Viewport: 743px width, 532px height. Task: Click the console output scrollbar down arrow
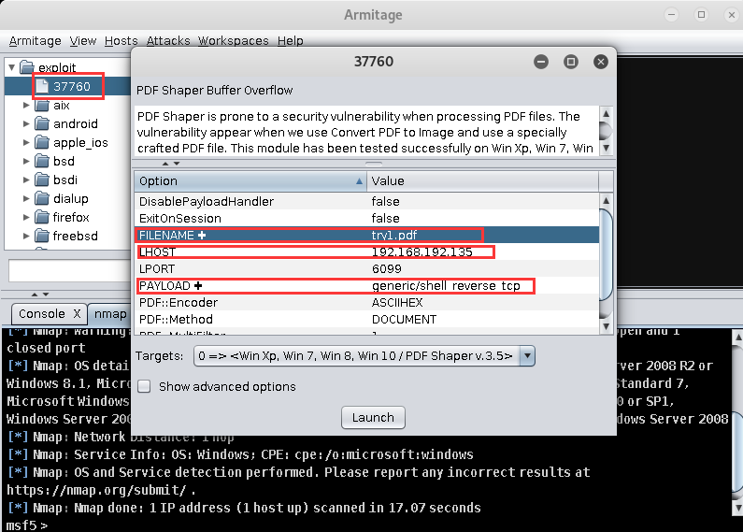[x=737, y=509]
